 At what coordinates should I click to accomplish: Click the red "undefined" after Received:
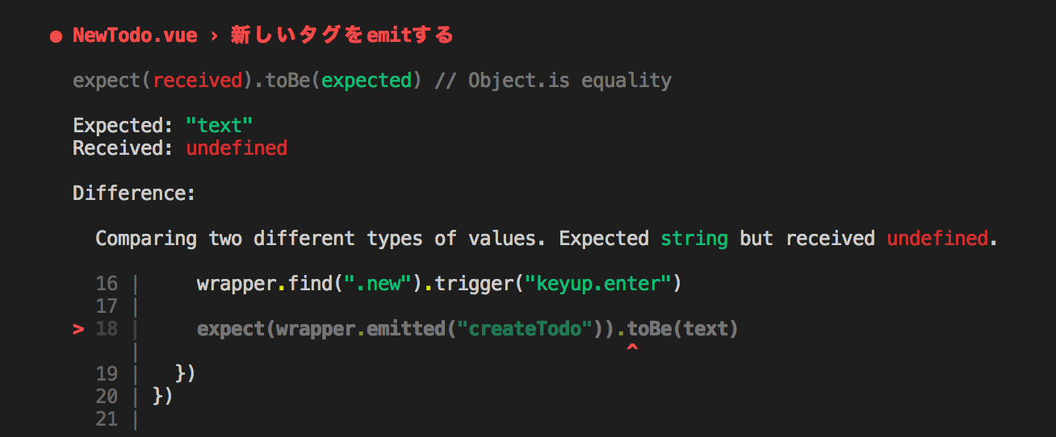(237, 148)
